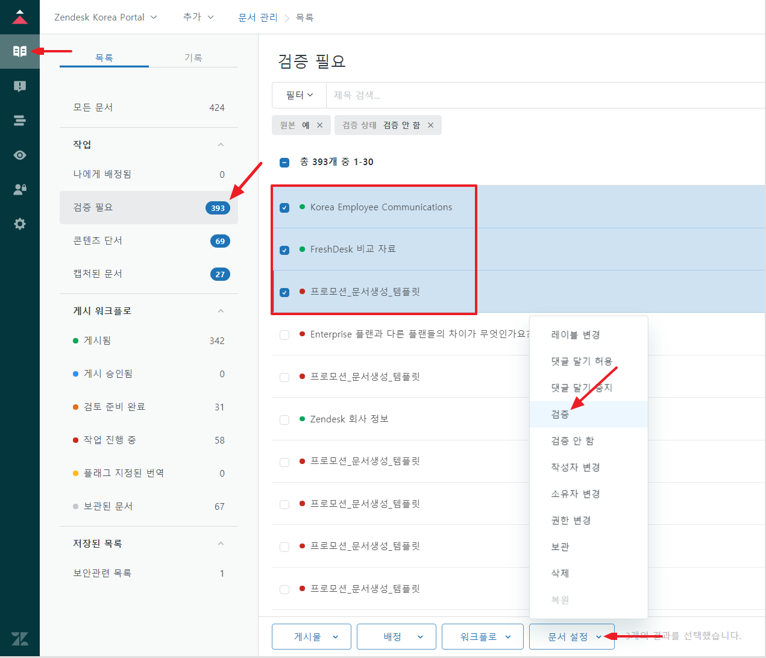
Task: Open the Korea Employee Communications article
Action: pos(381,207)
